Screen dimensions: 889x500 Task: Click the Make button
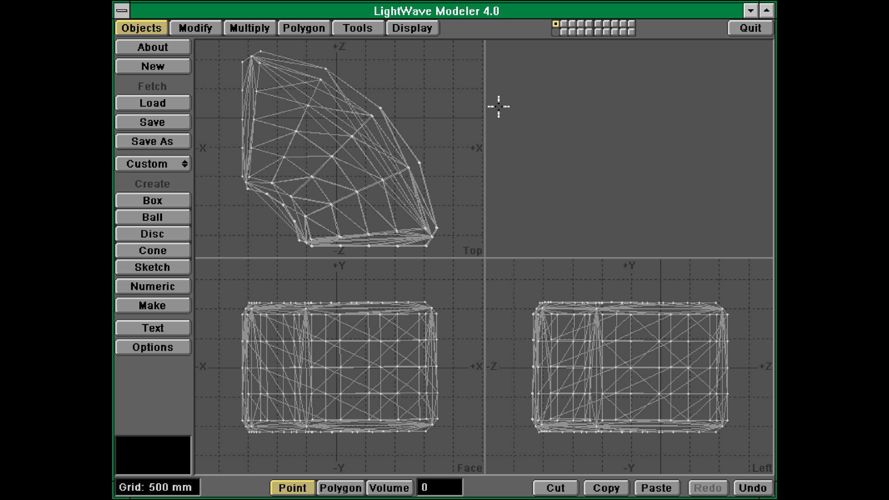153,306
